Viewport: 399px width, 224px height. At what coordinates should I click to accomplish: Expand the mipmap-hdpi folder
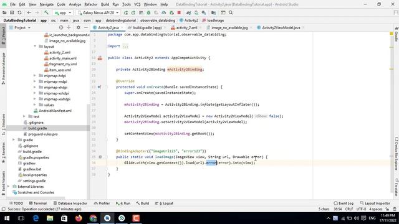pyautogui.click(x=35, y=76)
